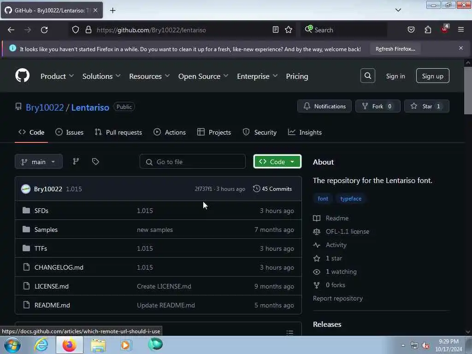Open the OFL-1.1 license link
The image size is (472, 354).
coord(348,231)
